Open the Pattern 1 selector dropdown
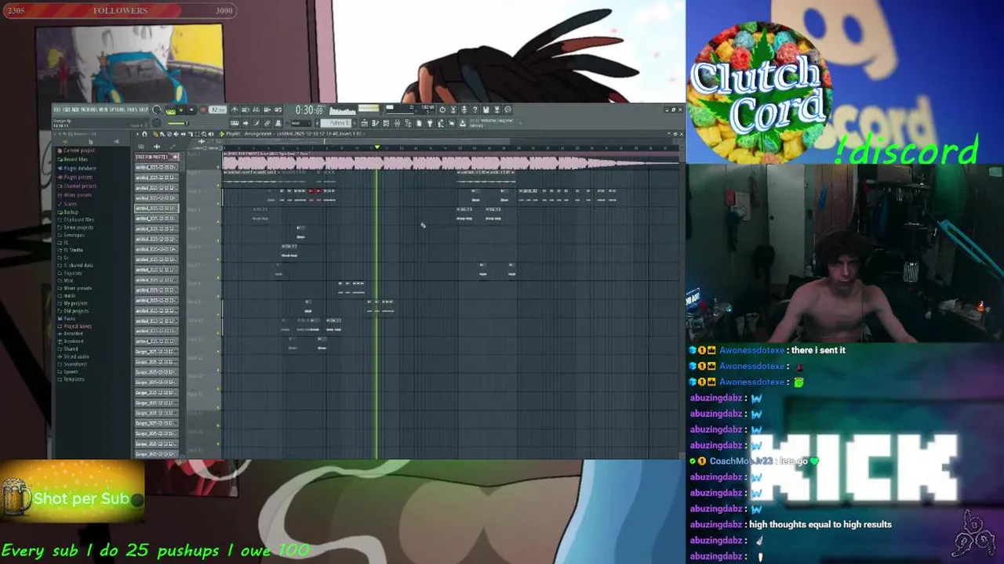Screen dimensions: 1004x564 pyautogui.click(x=336, y=123)
